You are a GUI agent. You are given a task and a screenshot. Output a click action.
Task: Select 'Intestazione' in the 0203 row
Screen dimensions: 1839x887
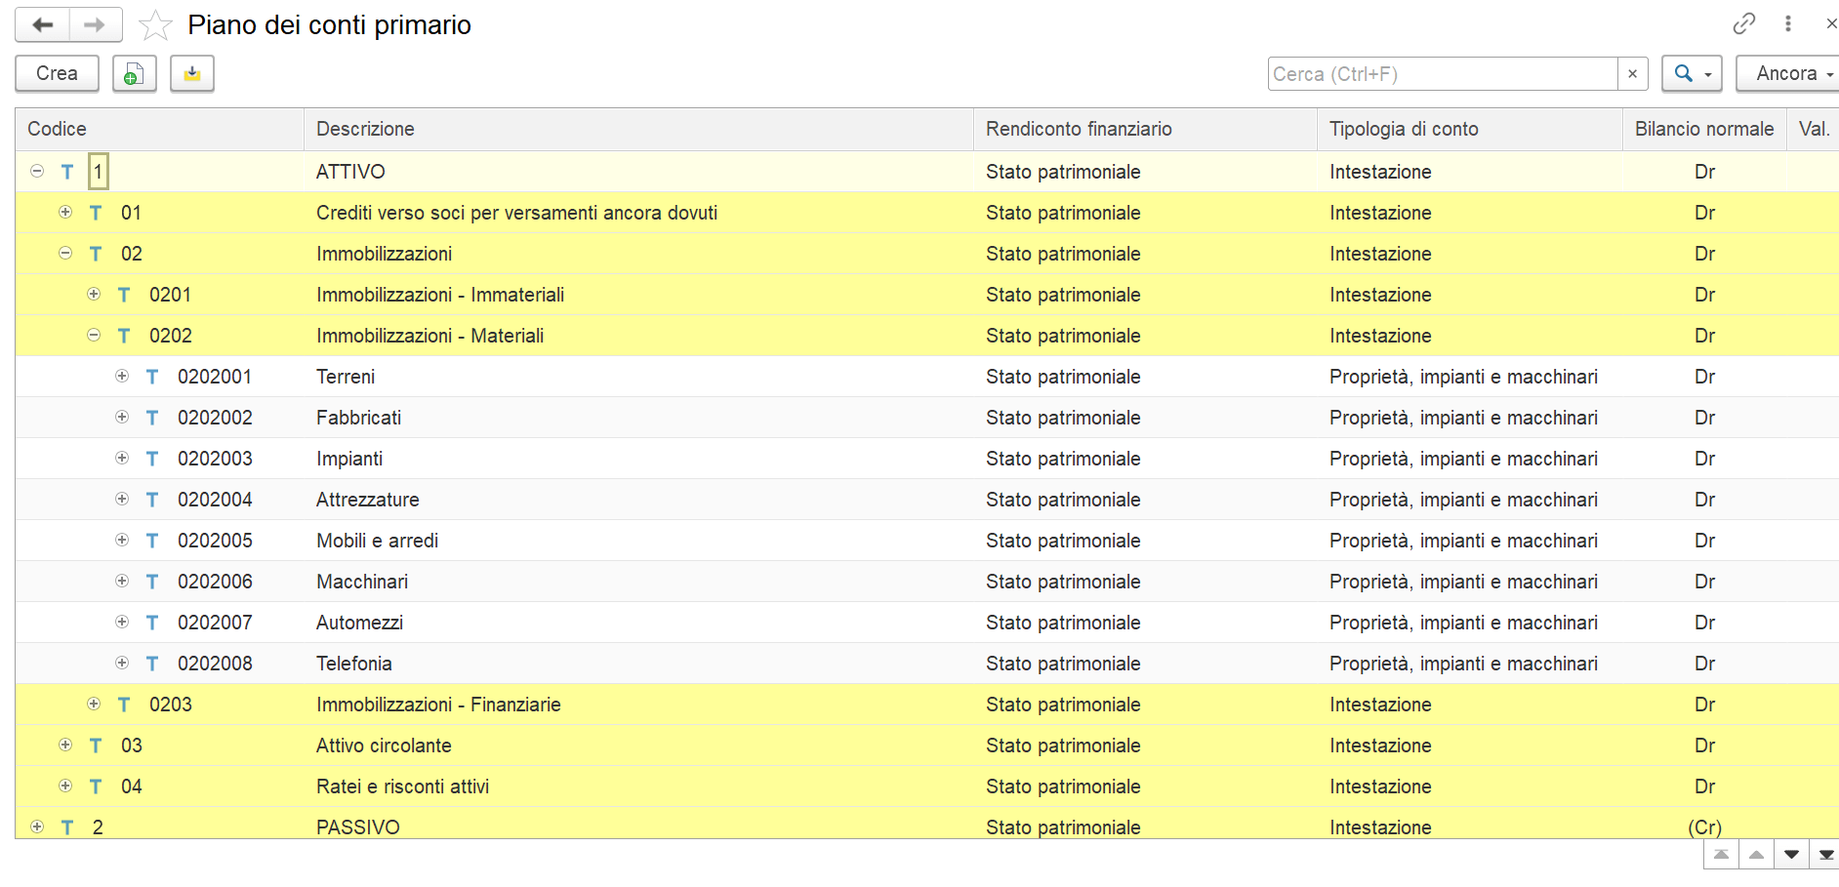pyautogui.click(x=1380, y=705)
